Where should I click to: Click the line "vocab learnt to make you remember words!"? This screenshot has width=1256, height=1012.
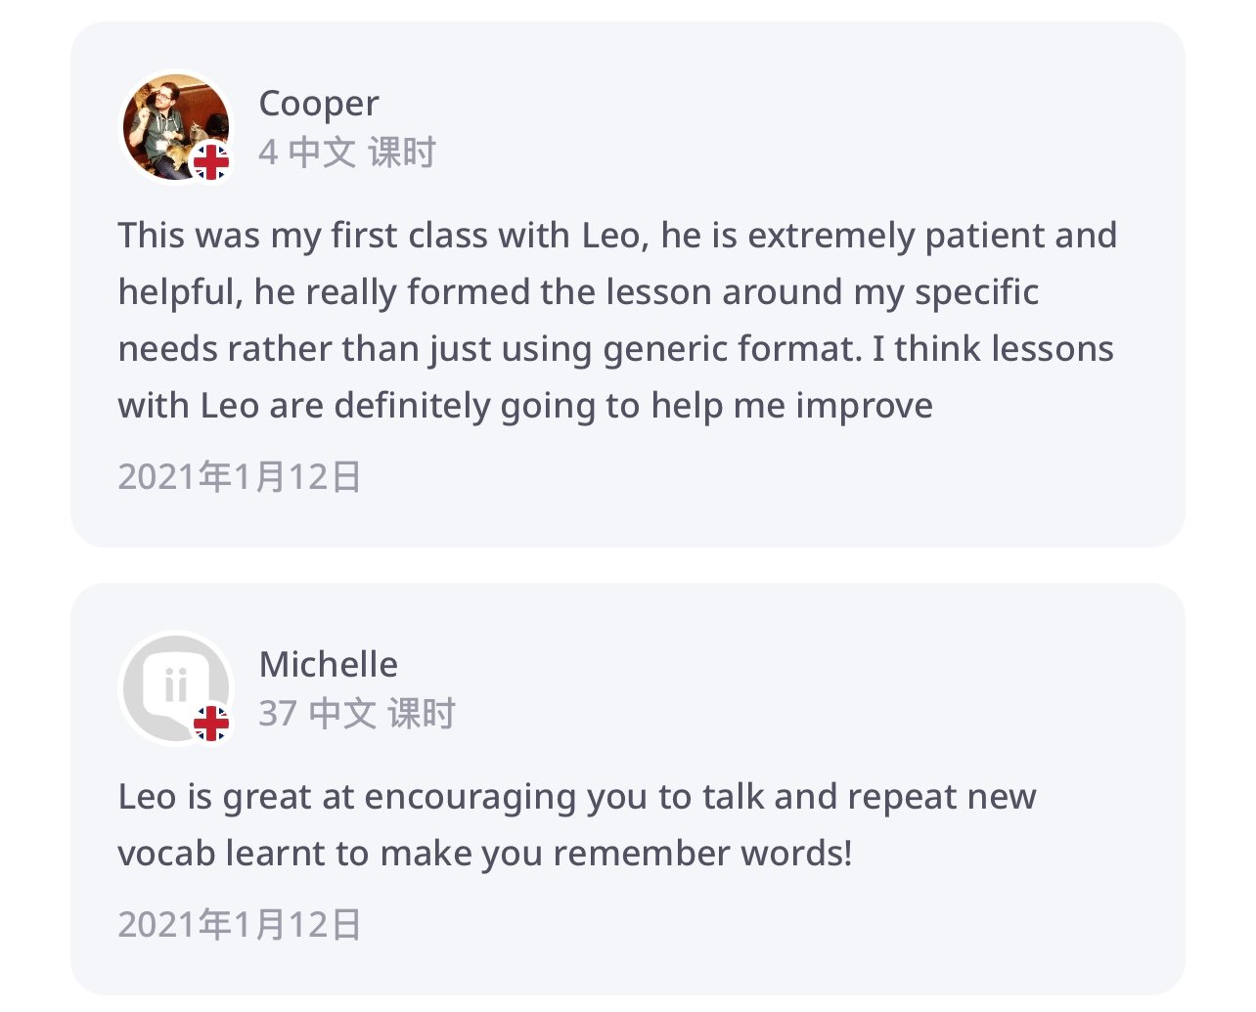(x=485, y=854)
